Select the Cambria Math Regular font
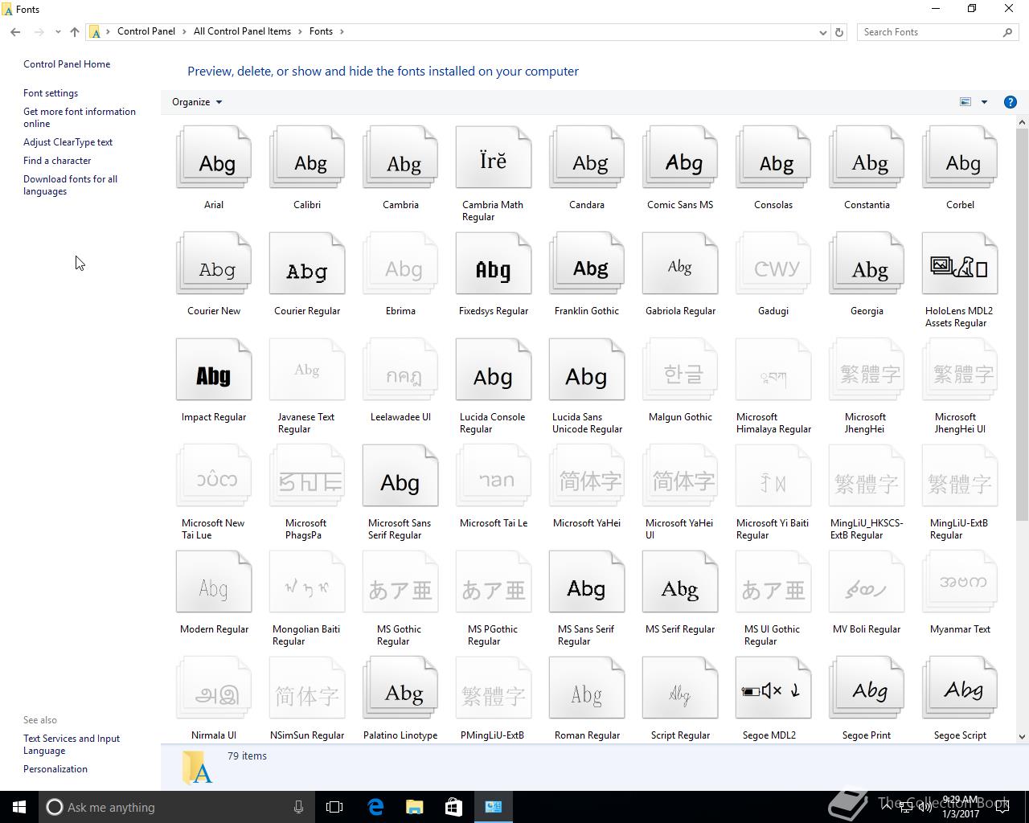This screenshot has width=1029, height=823. click(494, 158)
